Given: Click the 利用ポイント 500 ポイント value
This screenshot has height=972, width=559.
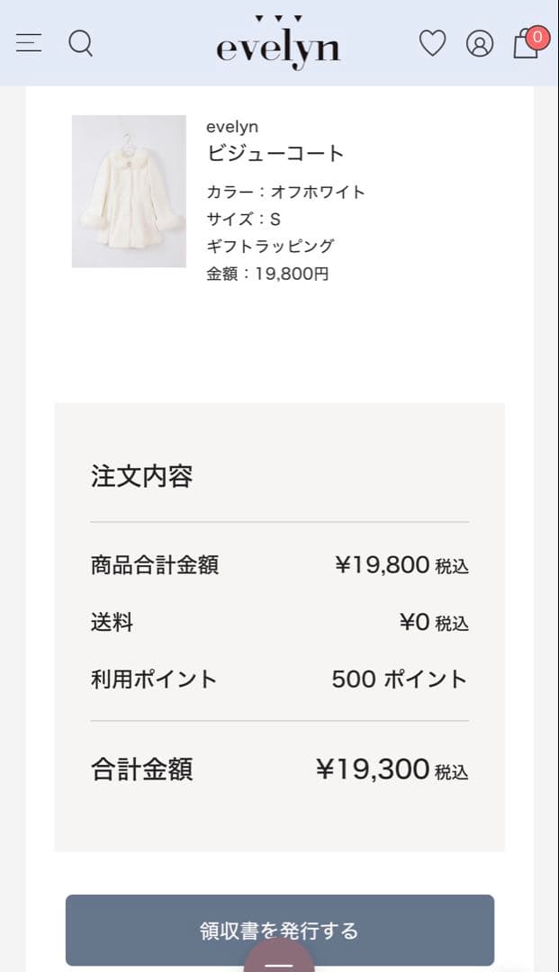Looking at the screenshot, I should [x=399, y=679].
